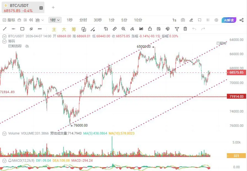Click the rewind replay icon

(x=31, y=20)
